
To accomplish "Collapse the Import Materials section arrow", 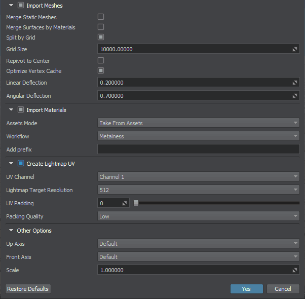I will click(x=11, y=110).
